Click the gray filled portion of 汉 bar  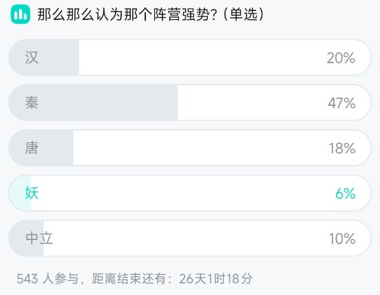click(44, 58)
